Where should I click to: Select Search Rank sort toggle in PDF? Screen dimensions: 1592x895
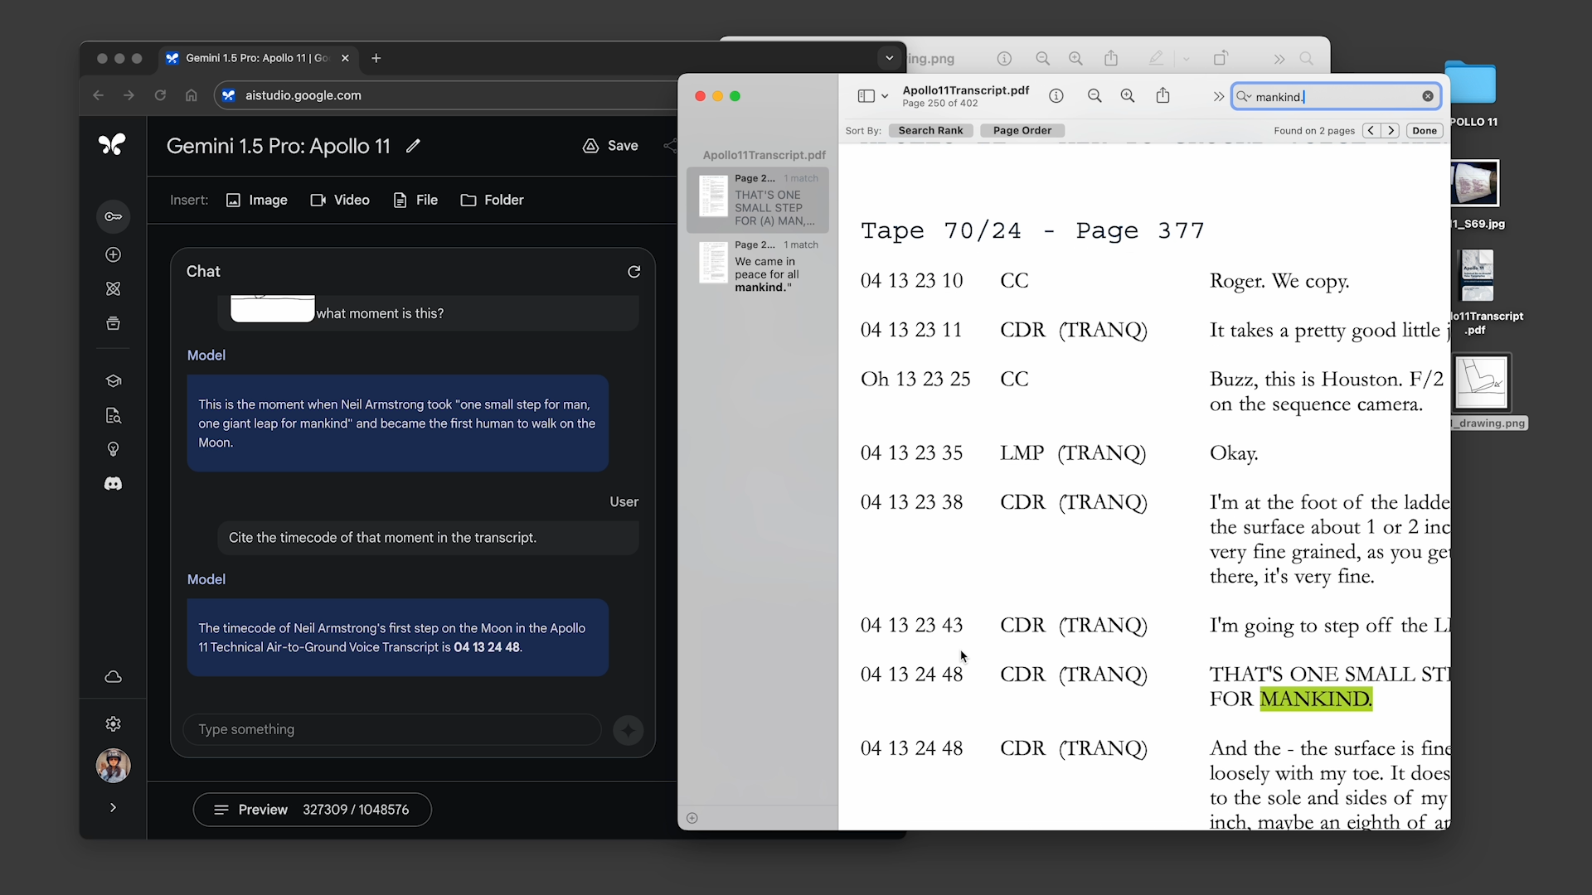pos(930,130)
